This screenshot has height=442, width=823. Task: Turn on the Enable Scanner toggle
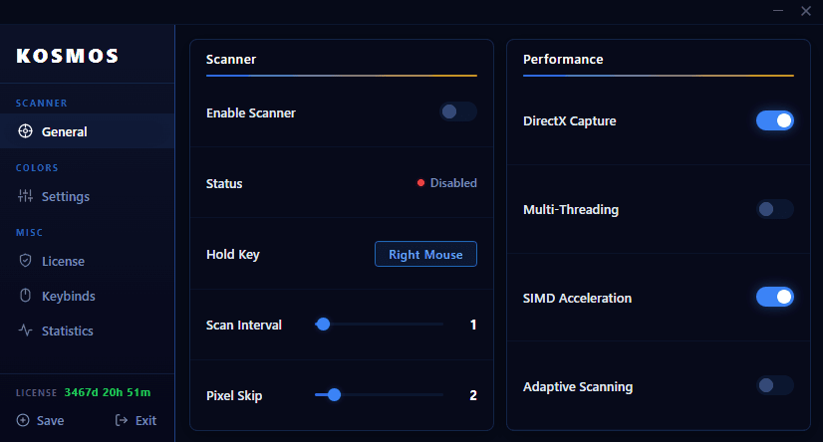point(458,112)
